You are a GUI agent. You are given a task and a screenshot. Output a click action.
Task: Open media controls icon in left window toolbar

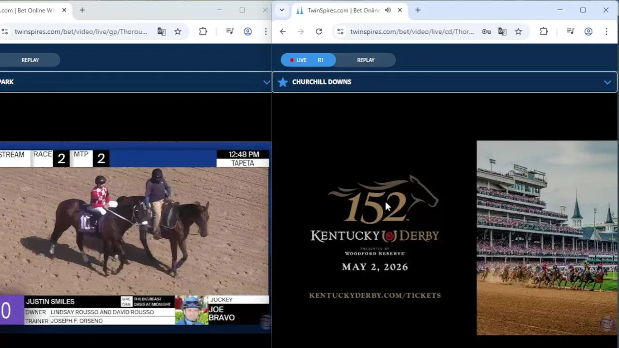point(230,31)
